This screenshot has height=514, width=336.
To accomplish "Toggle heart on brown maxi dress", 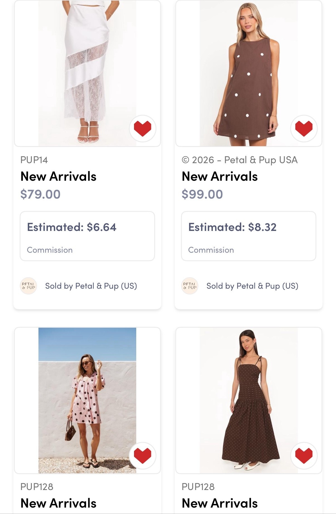I will tap(304, 455).
